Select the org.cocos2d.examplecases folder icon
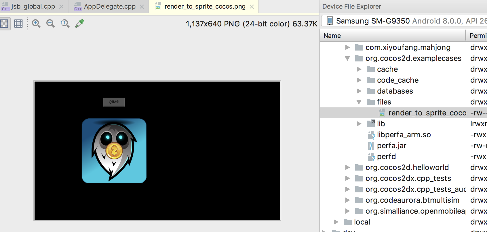 [x=359, y=58]
